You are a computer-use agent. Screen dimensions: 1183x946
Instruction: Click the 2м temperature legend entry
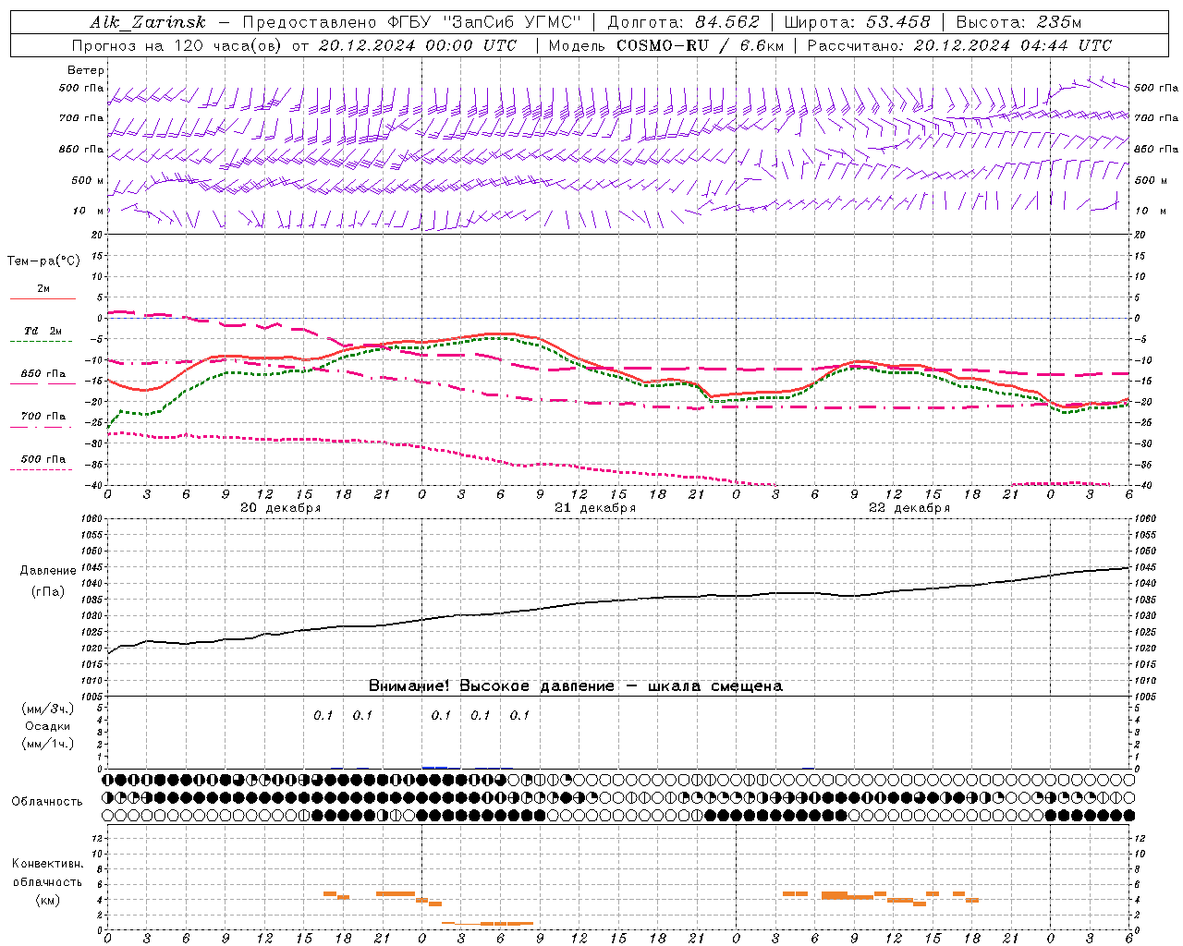[43, 289]
